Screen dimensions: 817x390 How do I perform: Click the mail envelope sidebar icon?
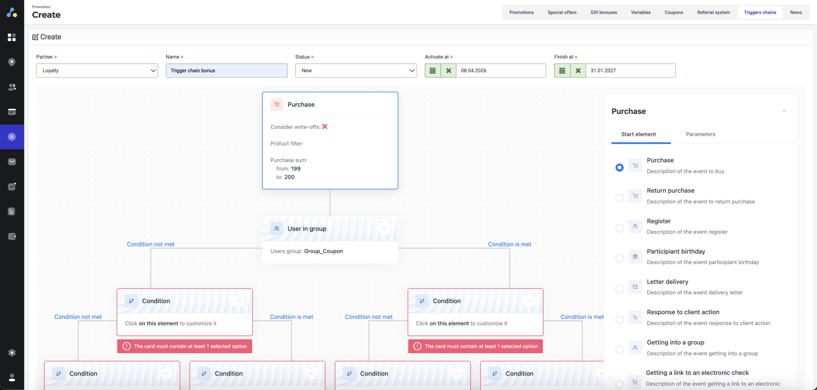[x=12, y=162]
